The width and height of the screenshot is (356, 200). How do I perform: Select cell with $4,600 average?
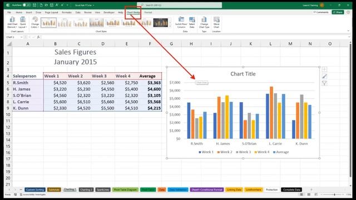pos(150,89)
